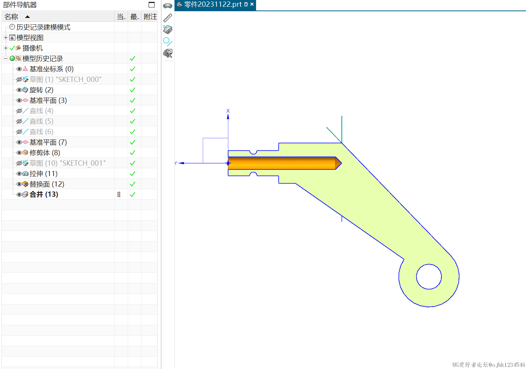Expand the 模型视图 tree node
Screen dimensions: 526x369
point(6,37)
